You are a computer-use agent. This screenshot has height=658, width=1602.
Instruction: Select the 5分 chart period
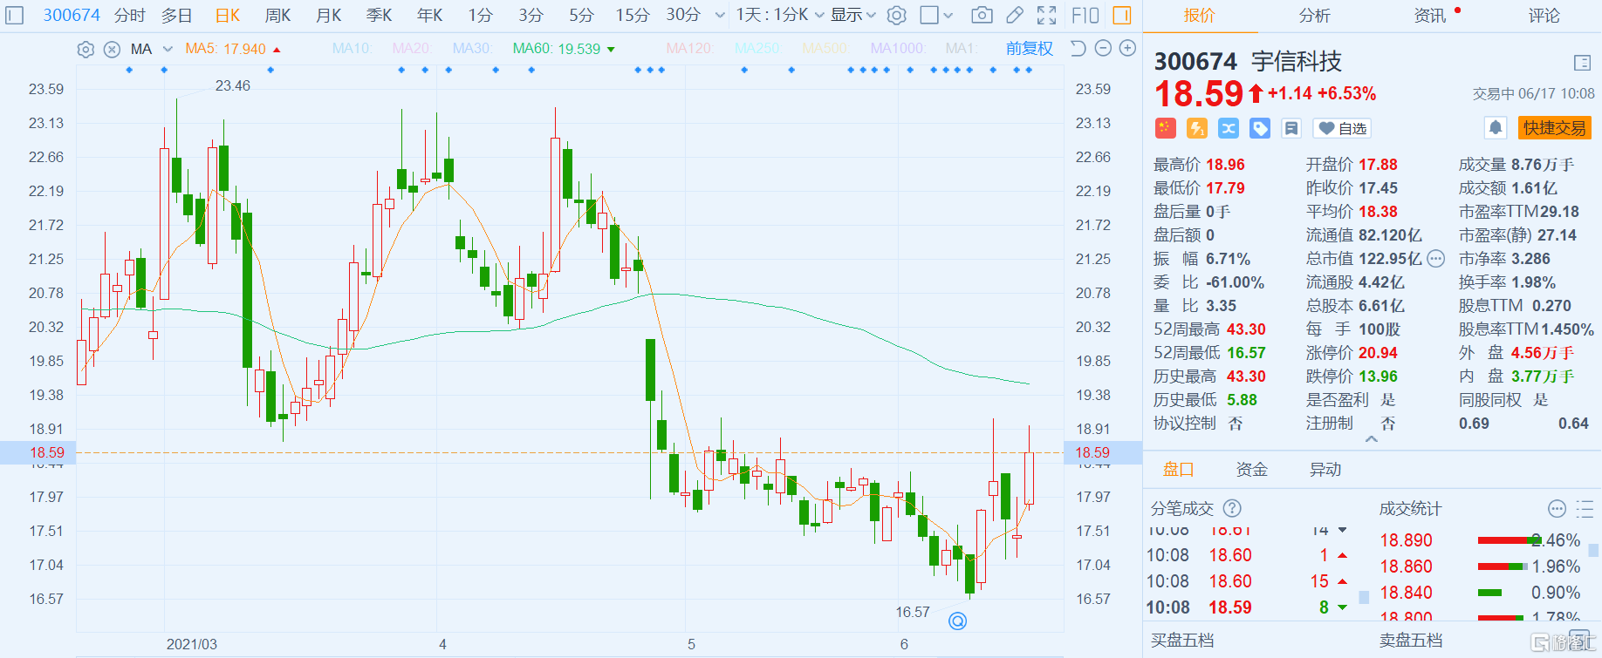[581, 15]
